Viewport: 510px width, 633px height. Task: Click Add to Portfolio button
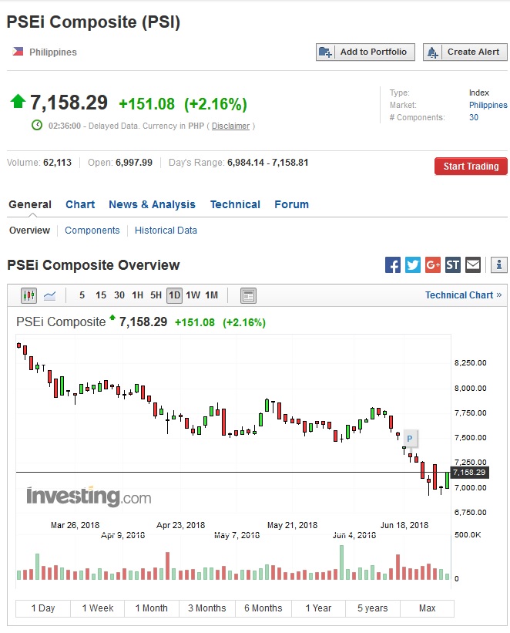(x=366, y=52)
